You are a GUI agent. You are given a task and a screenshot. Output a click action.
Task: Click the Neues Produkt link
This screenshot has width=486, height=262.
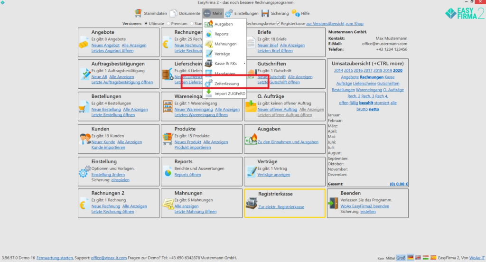(x=188, y=142)
